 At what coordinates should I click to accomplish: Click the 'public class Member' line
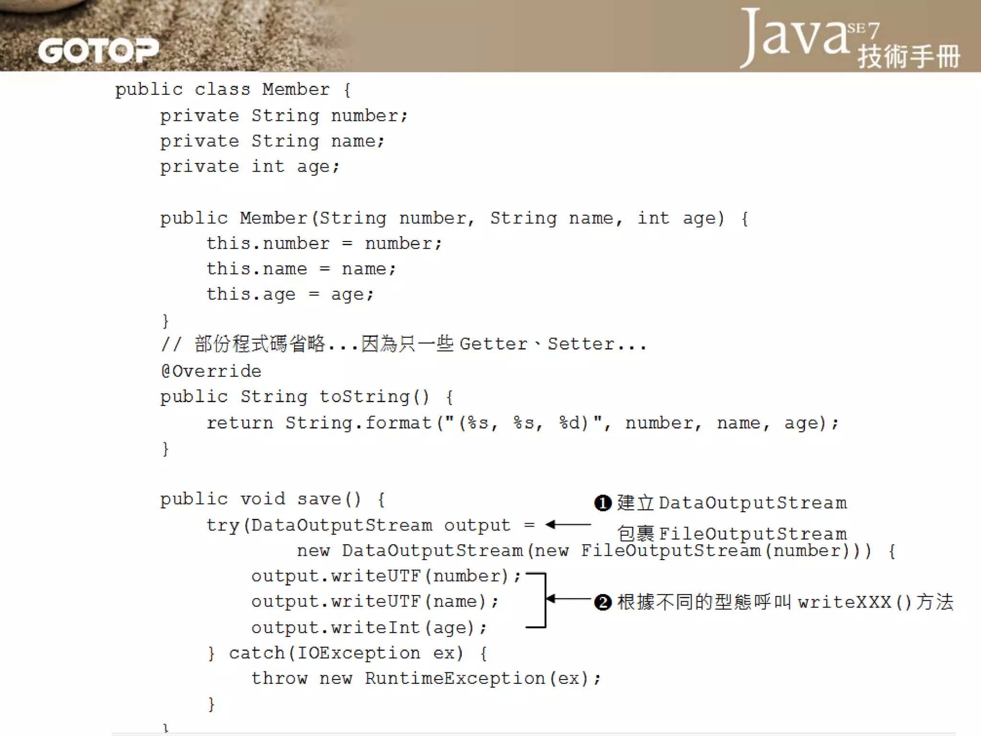pyautogui.click(x=233, y=90)
